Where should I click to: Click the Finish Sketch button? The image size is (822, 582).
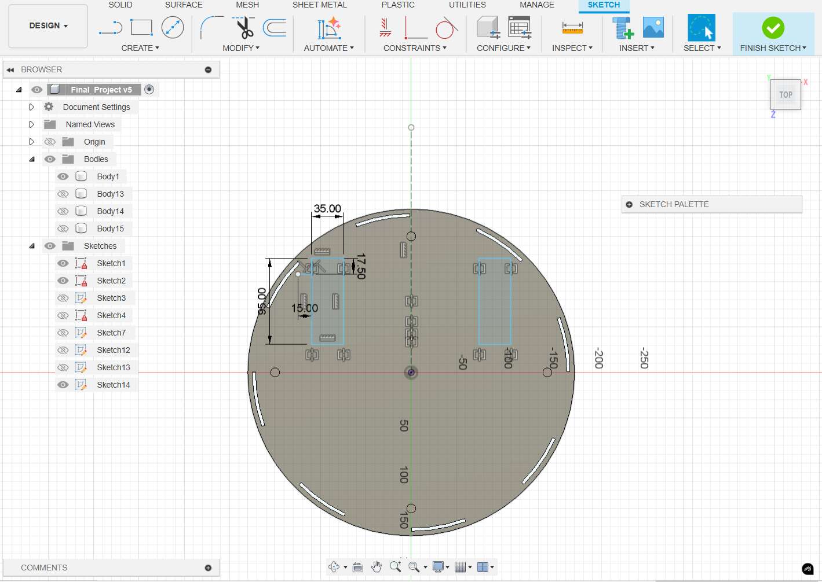point(773,34)
